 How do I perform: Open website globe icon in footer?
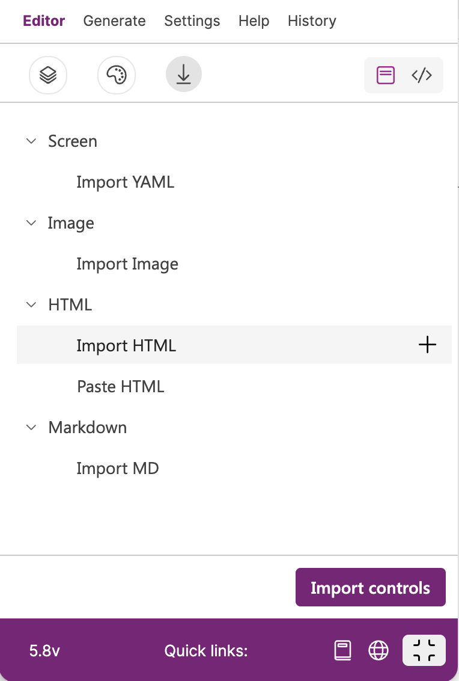[378, 650]
